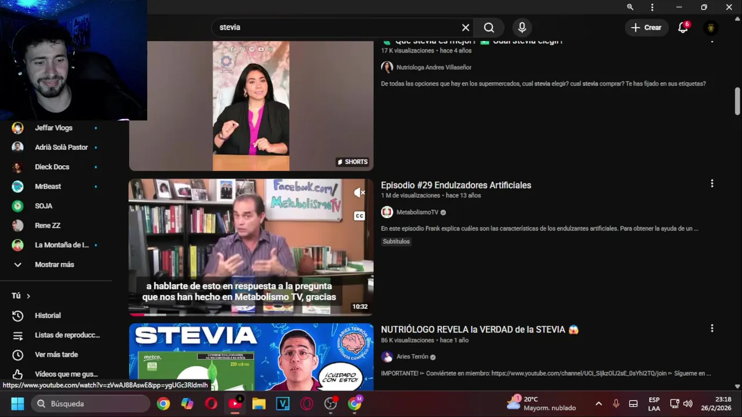The height and width of the screenshot is (417, 742).
Task: Open the Crear menu
Action: coord(646,27)
